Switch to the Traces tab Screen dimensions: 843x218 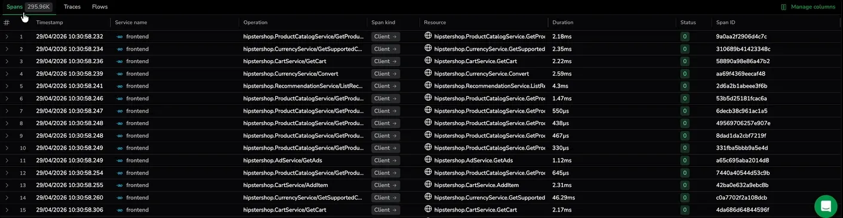click(72, 7)
